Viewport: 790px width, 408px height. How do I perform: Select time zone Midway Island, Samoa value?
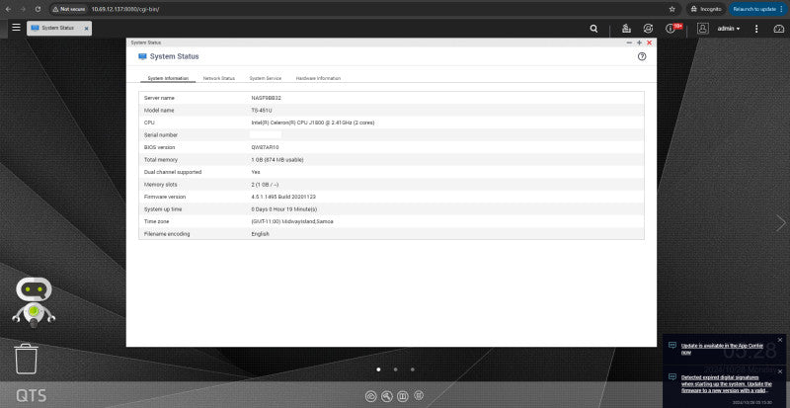(291, 221)
